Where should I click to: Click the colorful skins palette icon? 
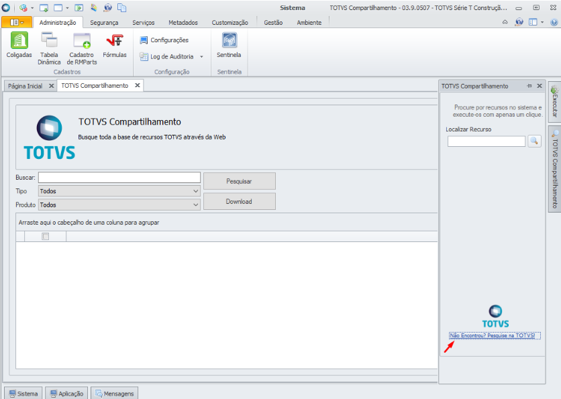[x=94, y=7]
